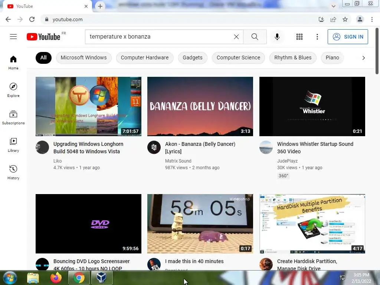Visit JudePlayz channel name
380x285 pixels.
(x=287, y=161)
